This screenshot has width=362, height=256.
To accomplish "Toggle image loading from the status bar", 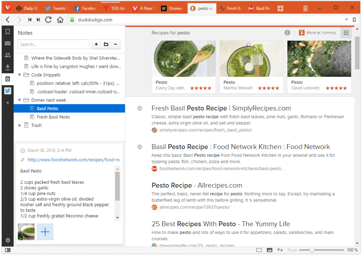I will point(270,250).
